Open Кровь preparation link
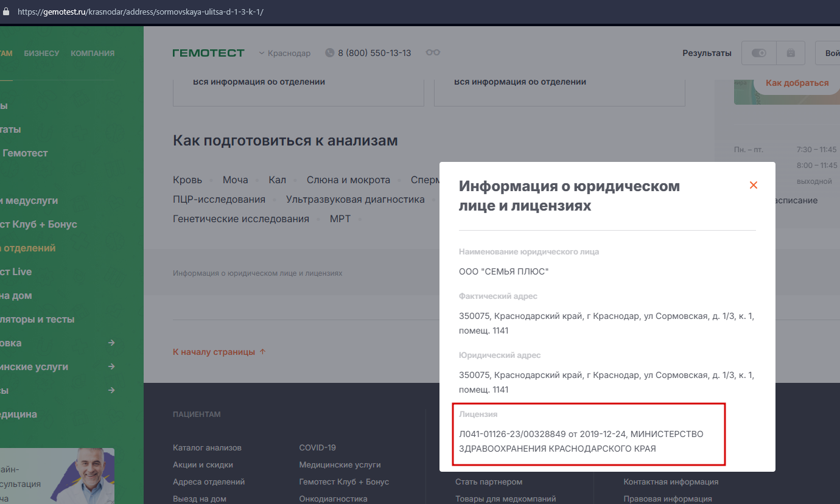Viewport: 840px width, 504px height. coord(187,180)
